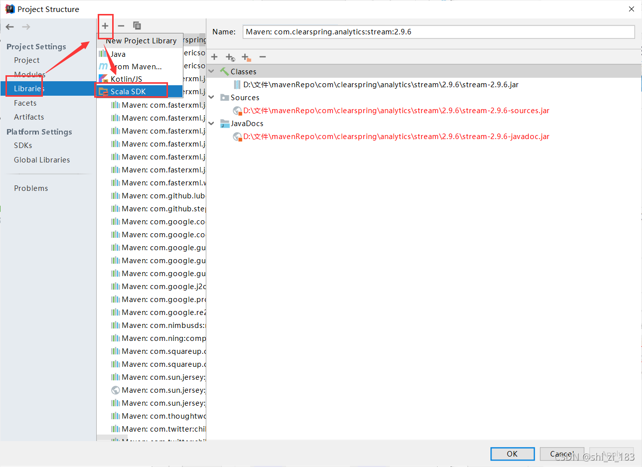Specify documentation URL with the plus-globe icon
Screen dimensions: 642x467
230,57
